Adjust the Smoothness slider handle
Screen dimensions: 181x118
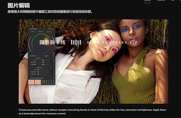[x=46, y=56]
